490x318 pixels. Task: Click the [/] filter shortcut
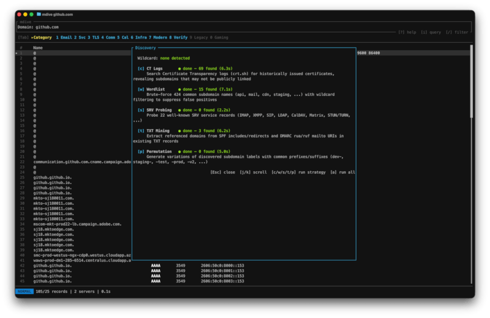[457, 32]
